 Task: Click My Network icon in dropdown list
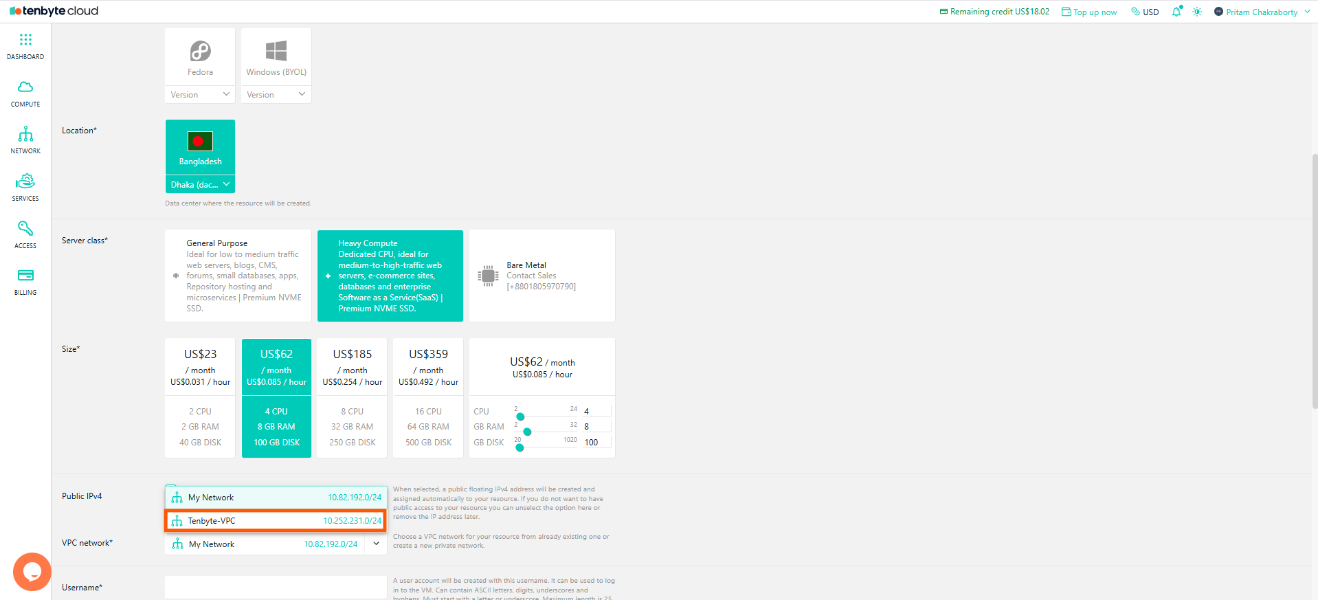177,498
